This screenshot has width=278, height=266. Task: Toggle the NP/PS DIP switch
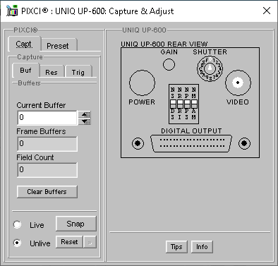[187, 104]
